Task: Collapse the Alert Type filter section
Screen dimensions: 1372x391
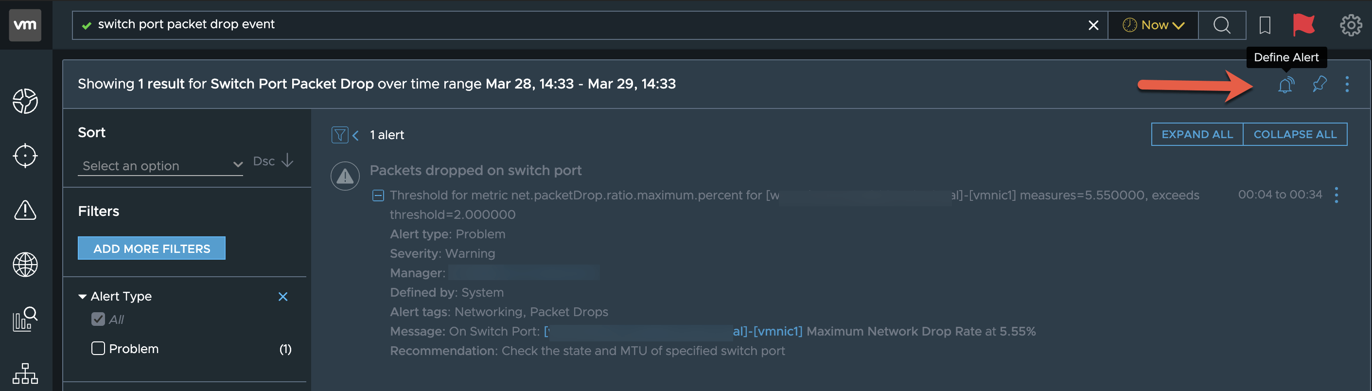Action: [83, 297]
